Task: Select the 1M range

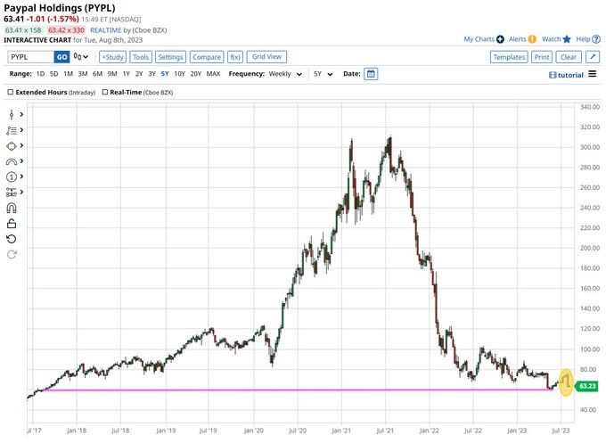Action: 68,73
